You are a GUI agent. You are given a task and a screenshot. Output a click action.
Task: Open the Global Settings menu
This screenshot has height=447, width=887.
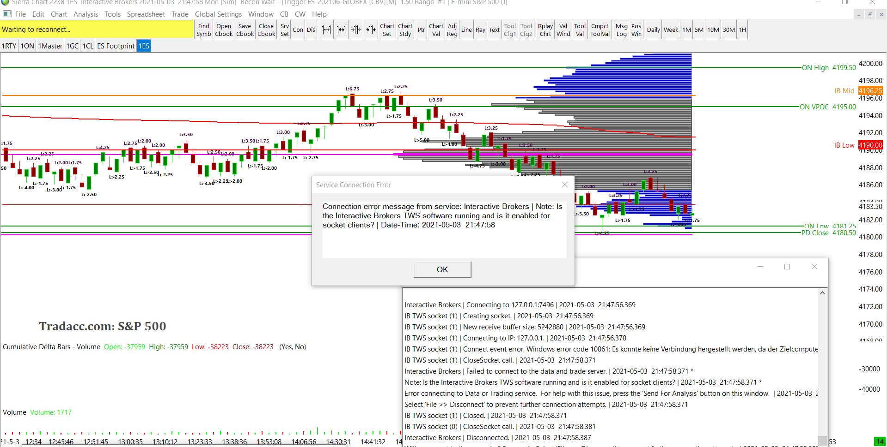point(218,14)
